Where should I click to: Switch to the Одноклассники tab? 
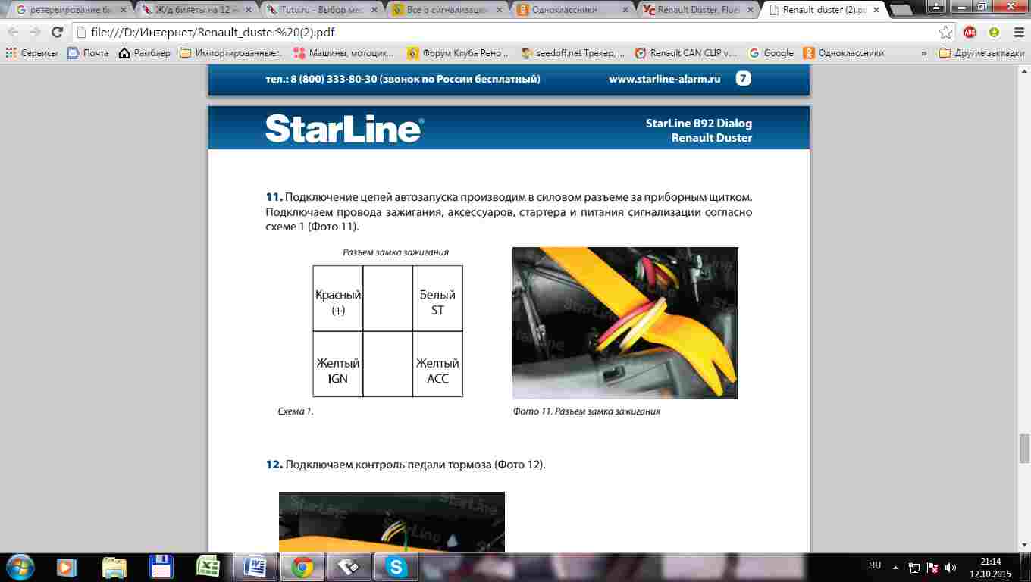tap(572, 10)
